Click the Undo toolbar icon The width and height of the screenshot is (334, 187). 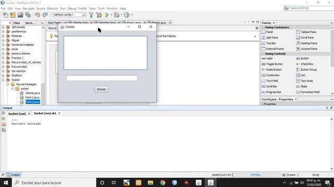(38, 15)
